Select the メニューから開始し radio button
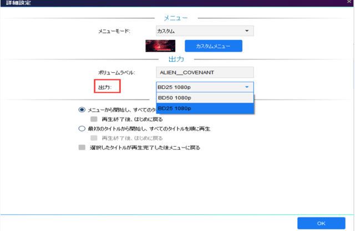Screen dimensions: 355x231 tap(82, 110)
